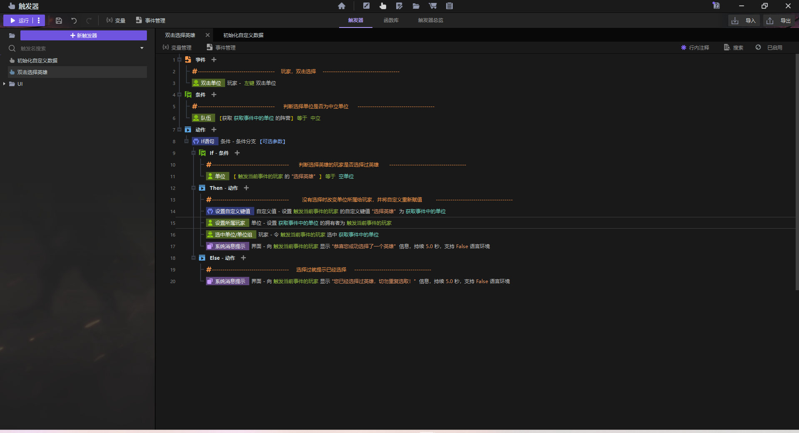Click the 导出 export button

[779, 21]
